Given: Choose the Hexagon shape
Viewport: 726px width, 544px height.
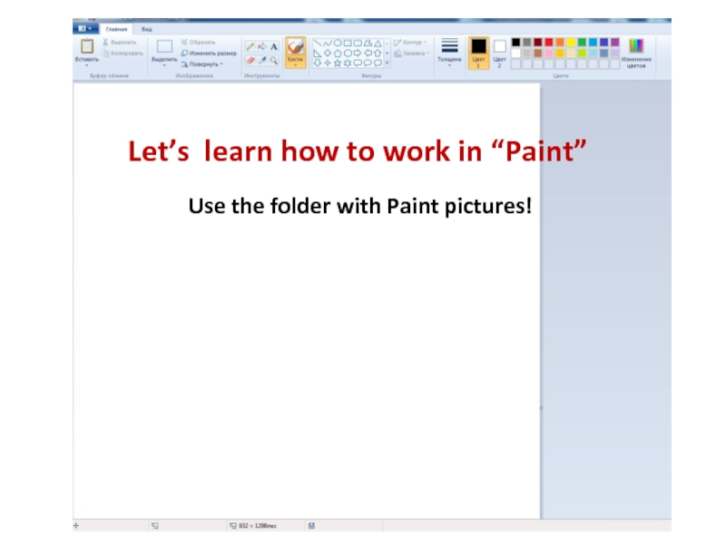Looking at the screenshot, I should pos(348,53).
